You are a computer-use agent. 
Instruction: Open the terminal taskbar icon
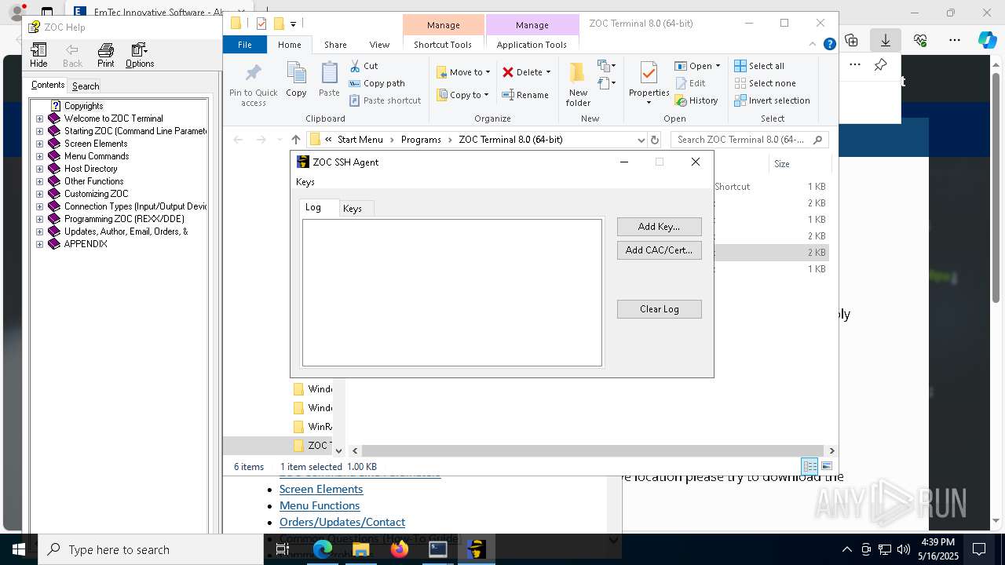(438, 549)
